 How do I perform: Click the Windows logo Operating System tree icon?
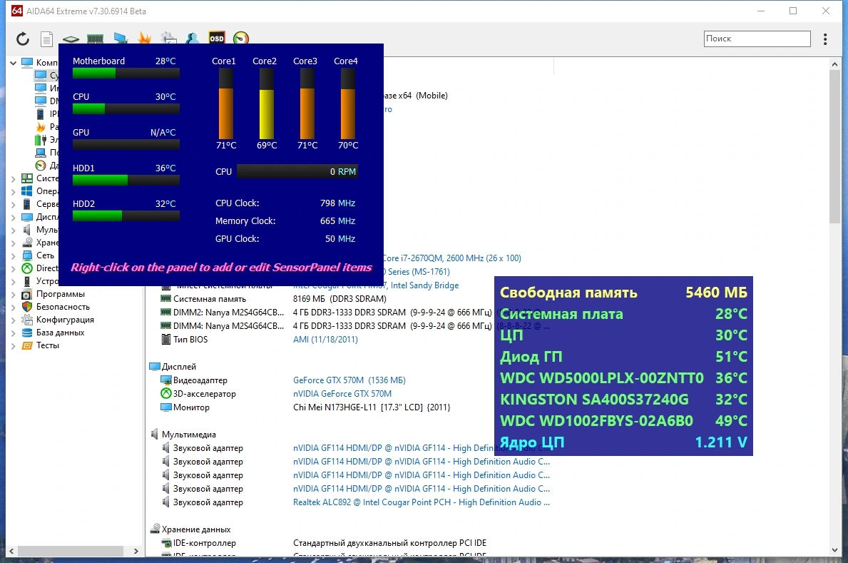tap(27, 191)
